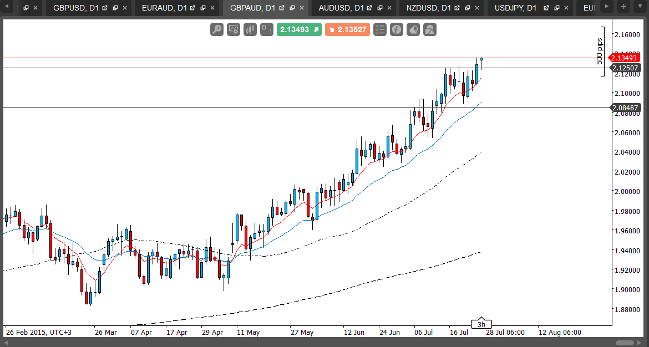The image size is (649, 347).
Task: Click the '24 Jun' date label
Action: pyautogui.click(x=389, y=333)
